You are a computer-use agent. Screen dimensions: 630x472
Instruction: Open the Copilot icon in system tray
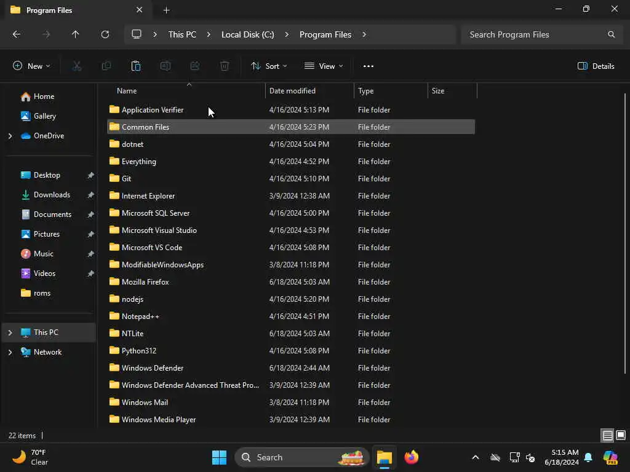(610, 457)
